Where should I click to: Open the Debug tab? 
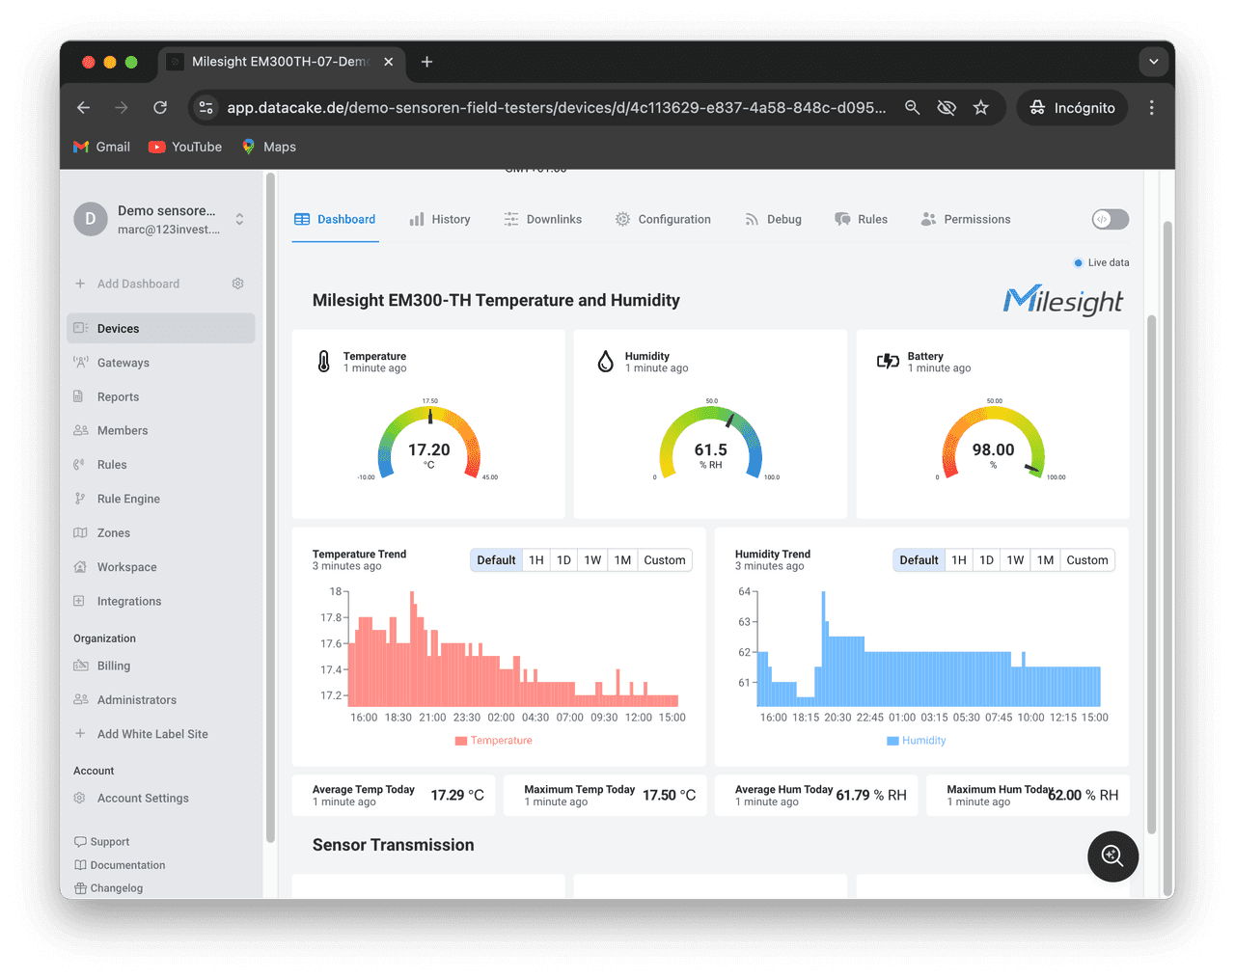pyautogui.click(x=773, y=220)
